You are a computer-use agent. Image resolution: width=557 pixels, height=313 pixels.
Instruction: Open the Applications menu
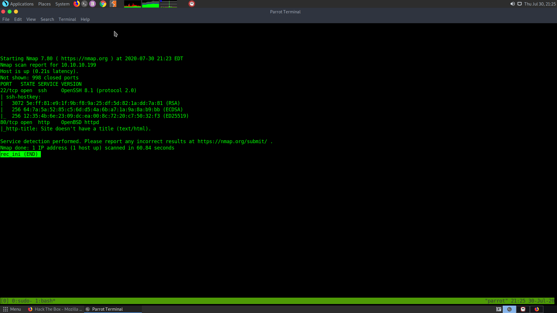[18, 4]
